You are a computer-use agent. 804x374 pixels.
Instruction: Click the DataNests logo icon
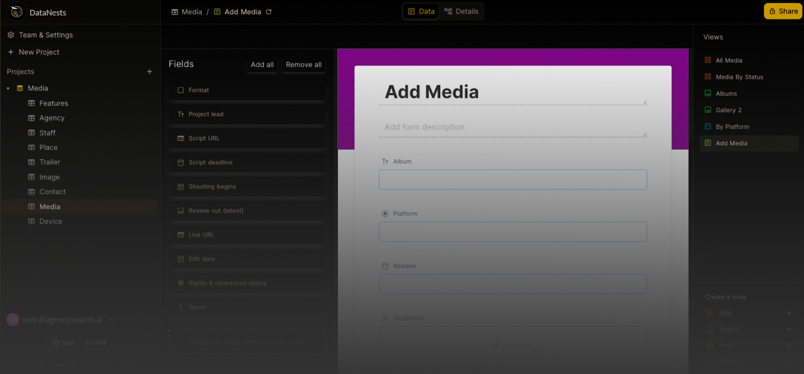[16, 12]
